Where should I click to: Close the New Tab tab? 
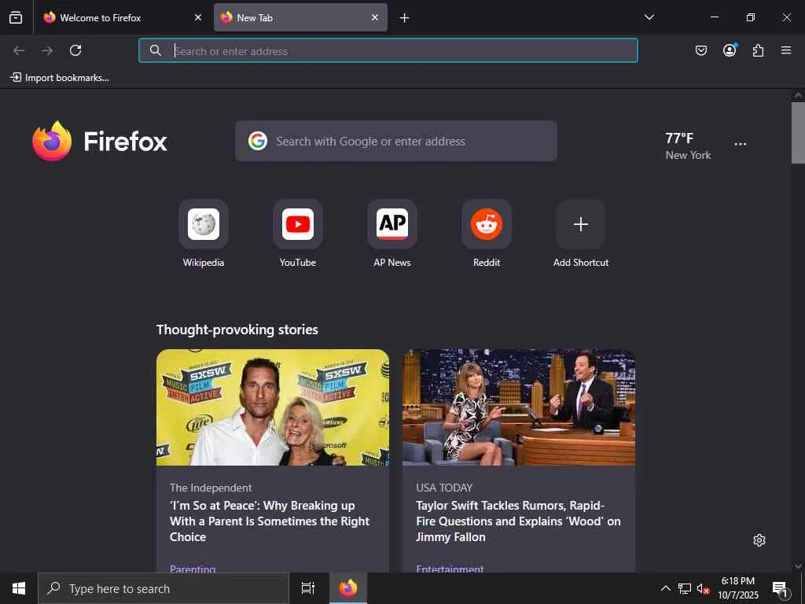pyautogui.click(x=375, y=17)
